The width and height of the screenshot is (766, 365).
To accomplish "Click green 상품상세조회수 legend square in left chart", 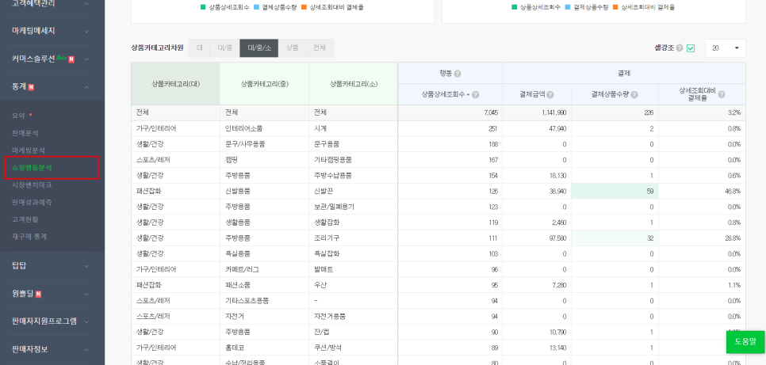I will point(203,7).
